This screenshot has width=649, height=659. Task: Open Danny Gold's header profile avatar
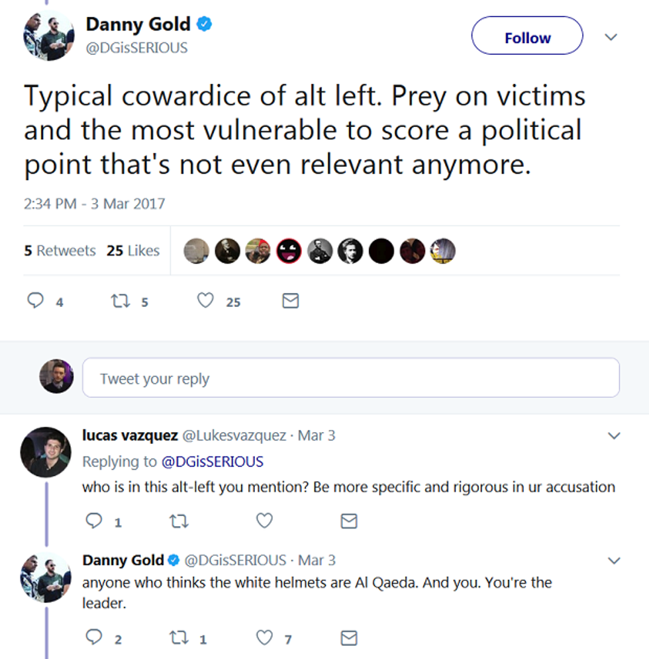[x=48, y=36]
